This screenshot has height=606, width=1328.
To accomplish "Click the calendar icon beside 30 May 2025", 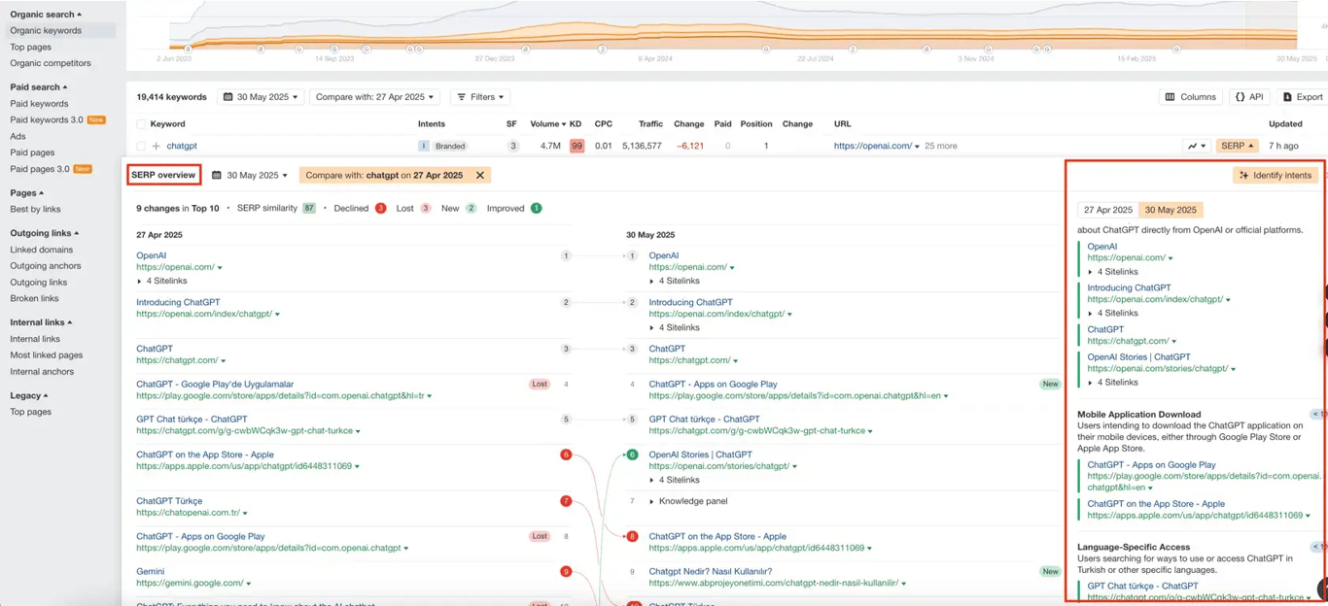I will (x=230, y=96).
